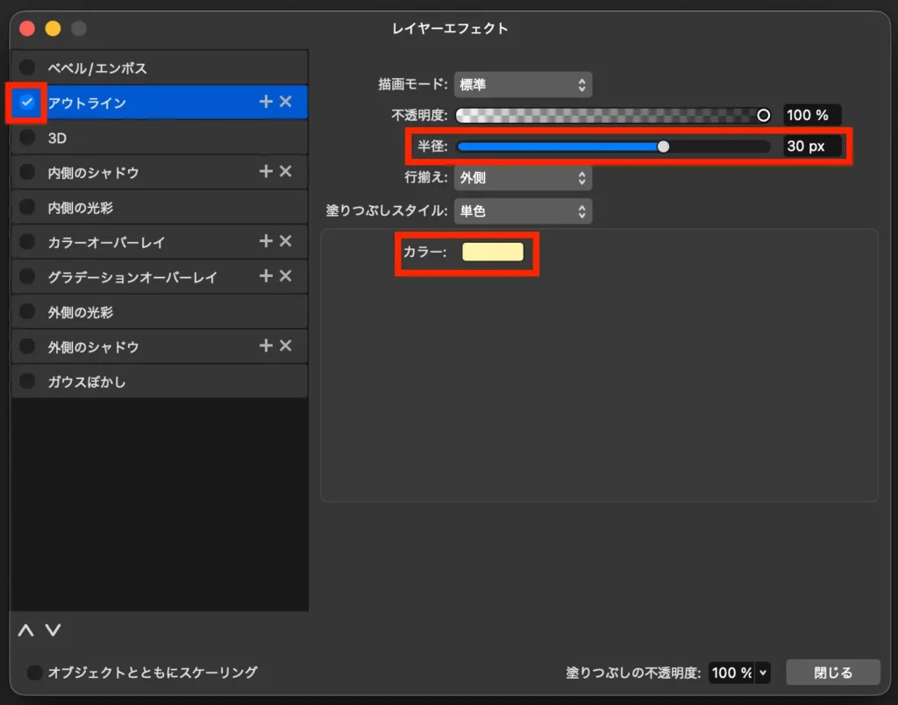
Task: Open the カラー color swatch picker
Action: click(x=494, y=253)
